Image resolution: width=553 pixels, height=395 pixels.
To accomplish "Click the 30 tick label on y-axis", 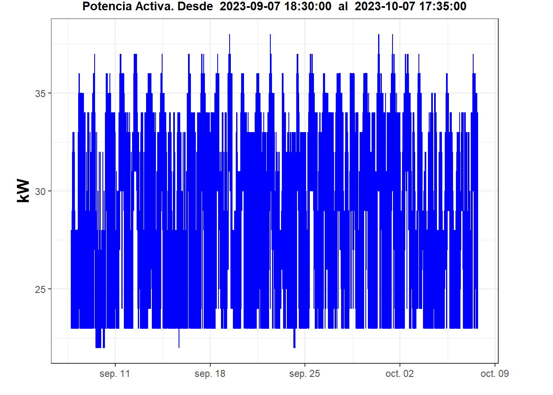I will point(40,191).
